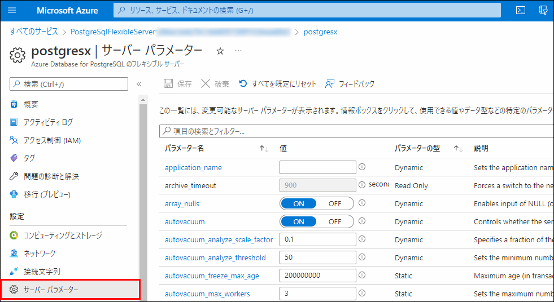Image resolution: width=554 pixels, height=302 pixels.
Task: Click the Microsoft Azure home title
Action: click(x=67, y=10)
